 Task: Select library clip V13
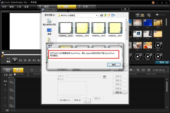[x=148, y=34]
